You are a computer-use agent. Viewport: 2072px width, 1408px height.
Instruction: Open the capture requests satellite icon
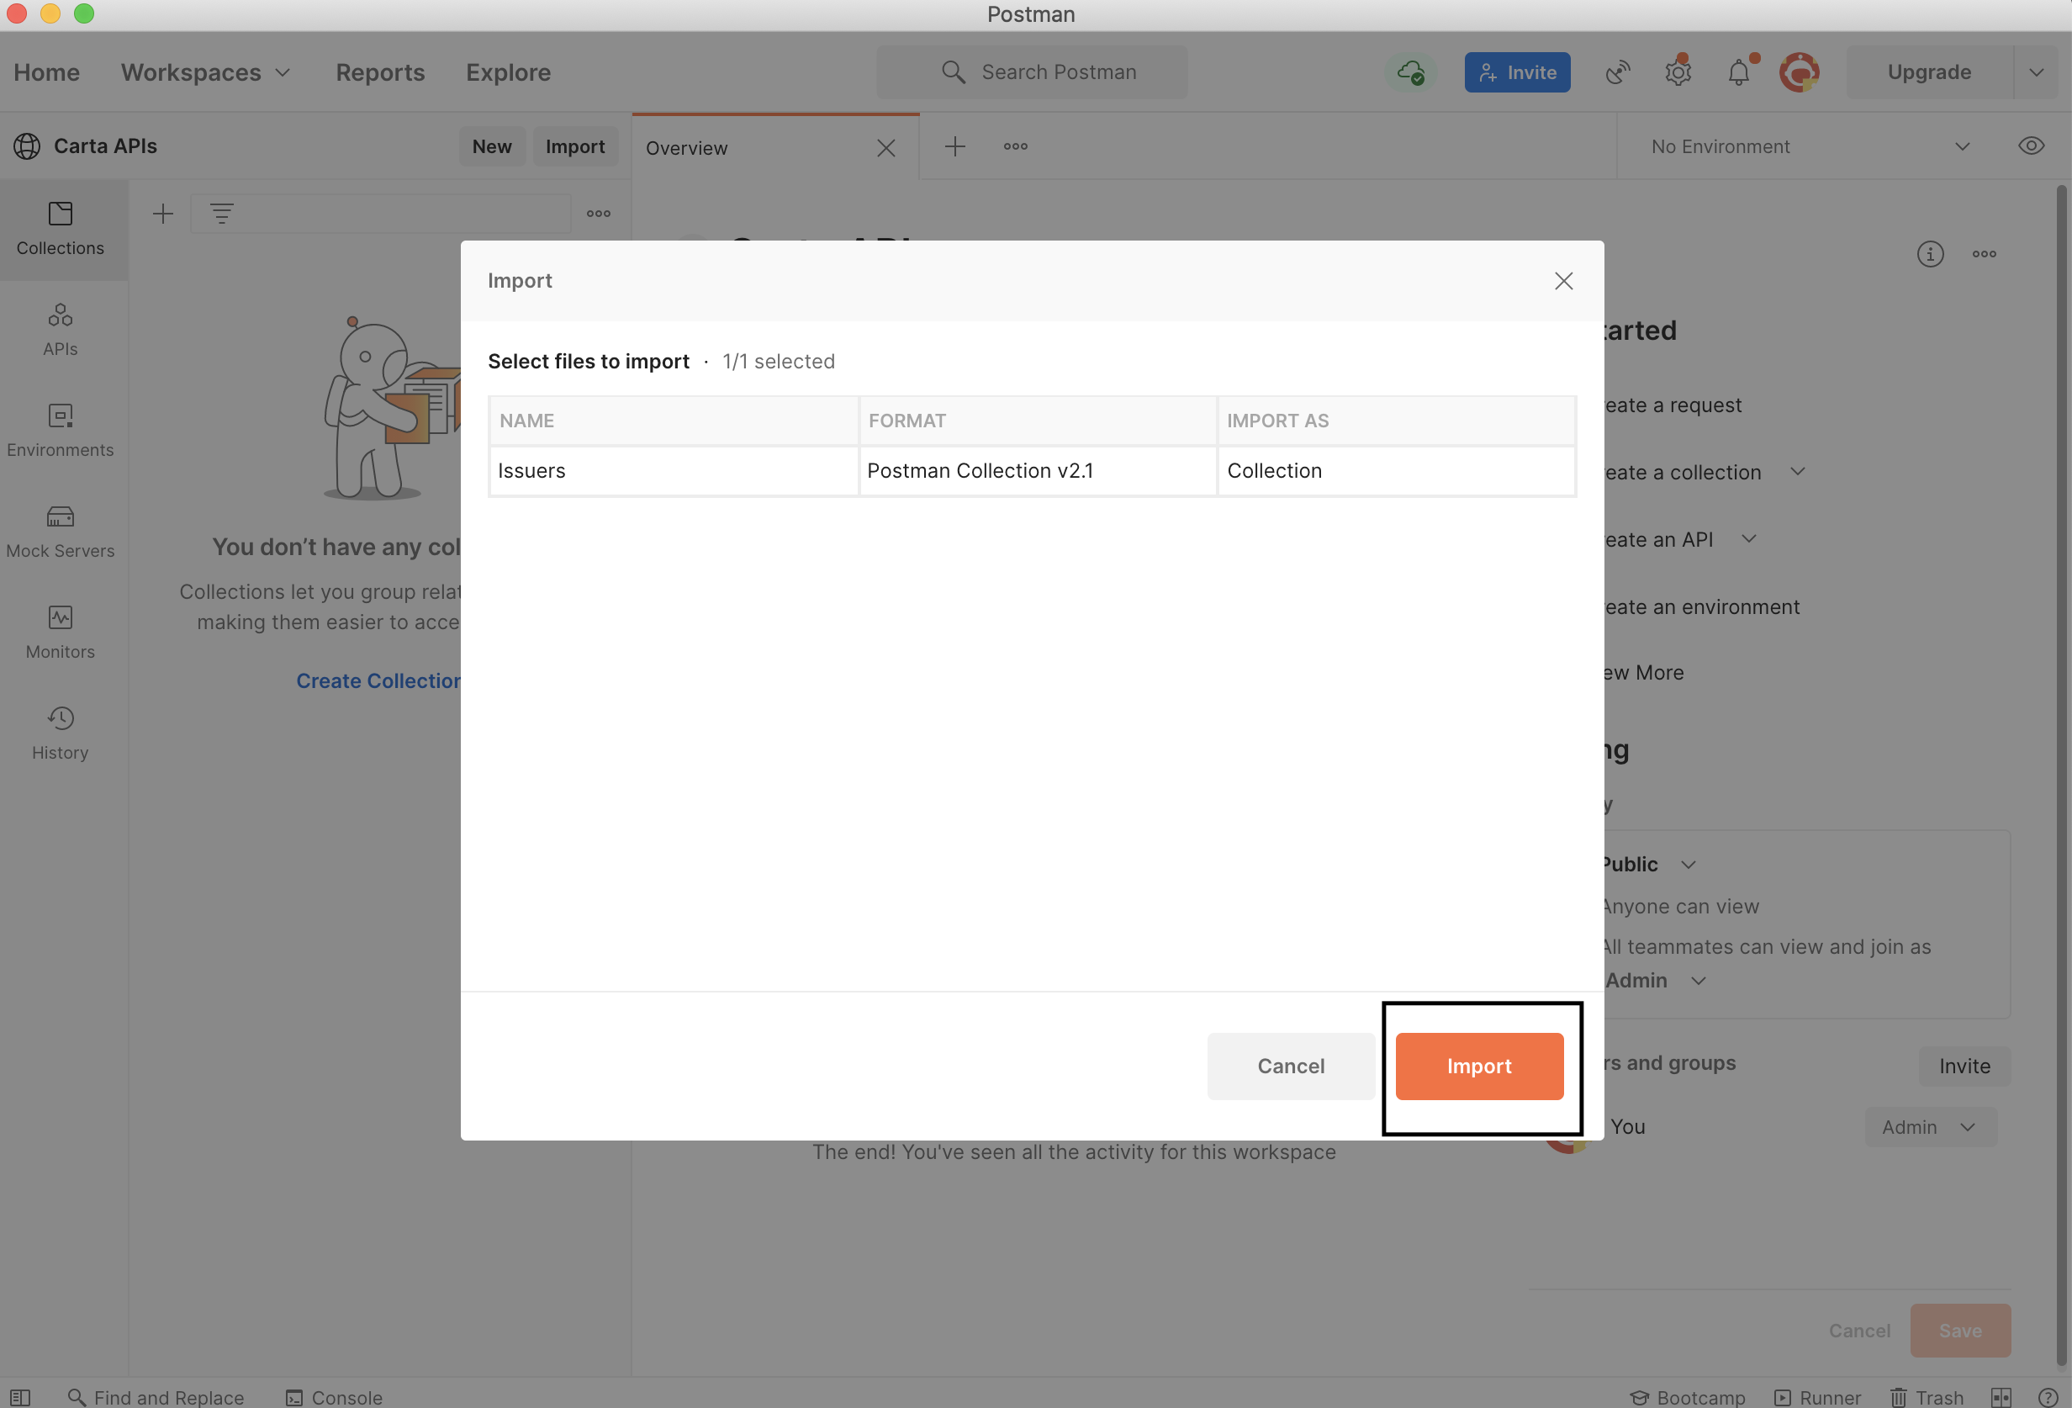(x=1617, y=72)
